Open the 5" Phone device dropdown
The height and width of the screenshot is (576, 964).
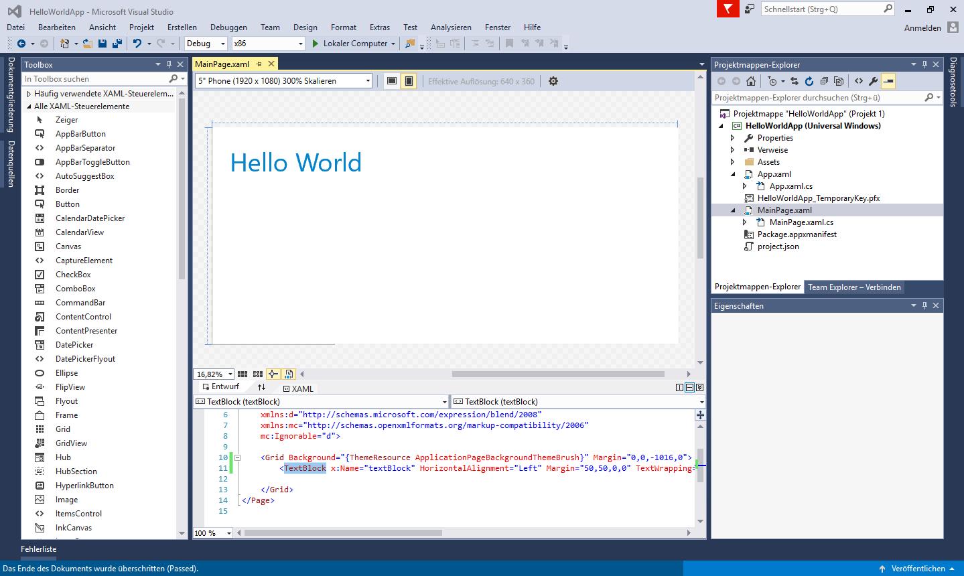283,81
